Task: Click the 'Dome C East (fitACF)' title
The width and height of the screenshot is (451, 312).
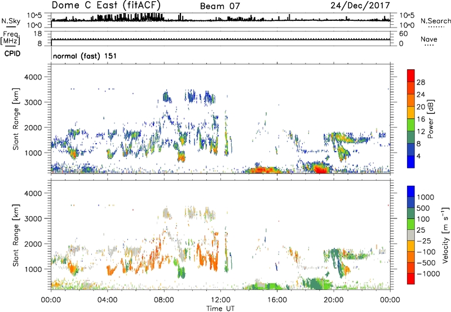Action: 106,5
